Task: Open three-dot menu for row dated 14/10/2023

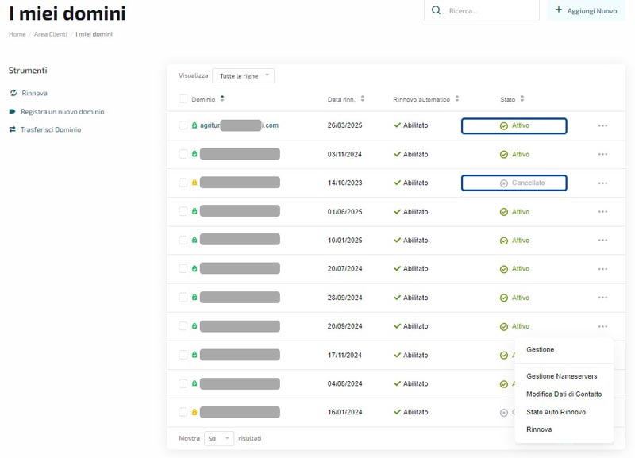Action: click(602, 183)
